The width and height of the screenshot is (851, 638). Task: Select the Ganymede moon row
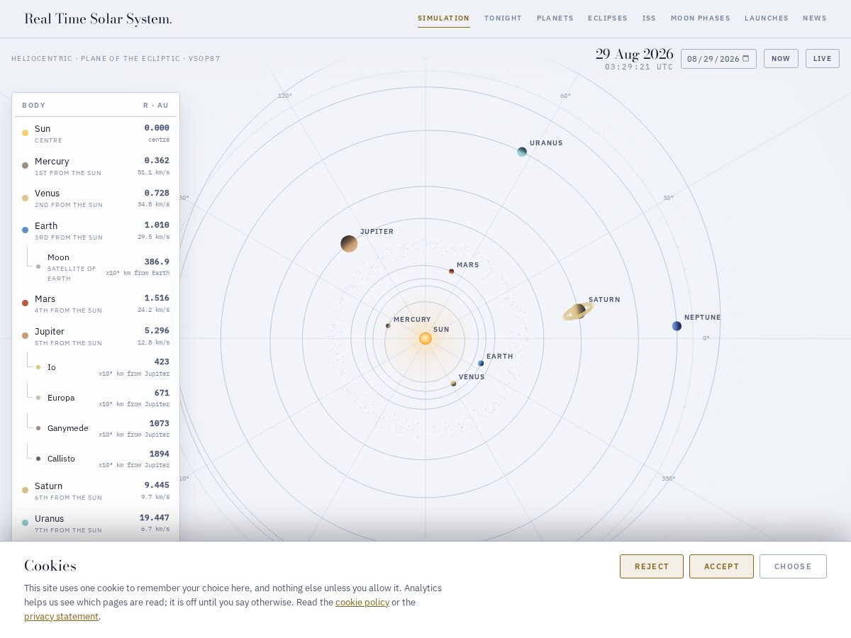96,428
